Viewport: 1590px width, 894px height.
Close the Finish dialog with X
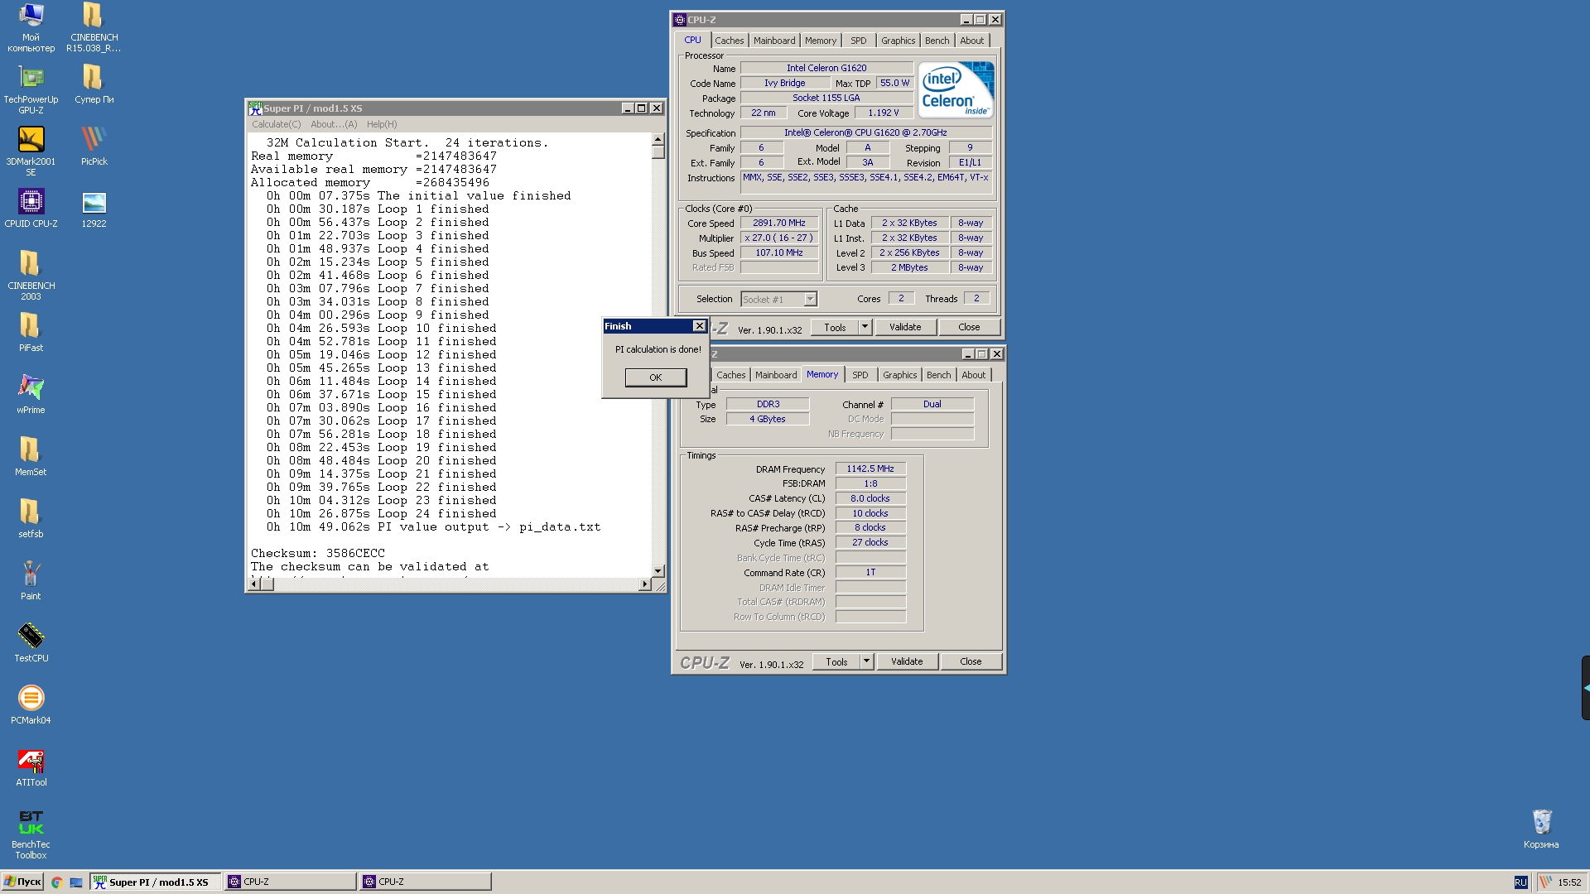click(x=699, y=326)
